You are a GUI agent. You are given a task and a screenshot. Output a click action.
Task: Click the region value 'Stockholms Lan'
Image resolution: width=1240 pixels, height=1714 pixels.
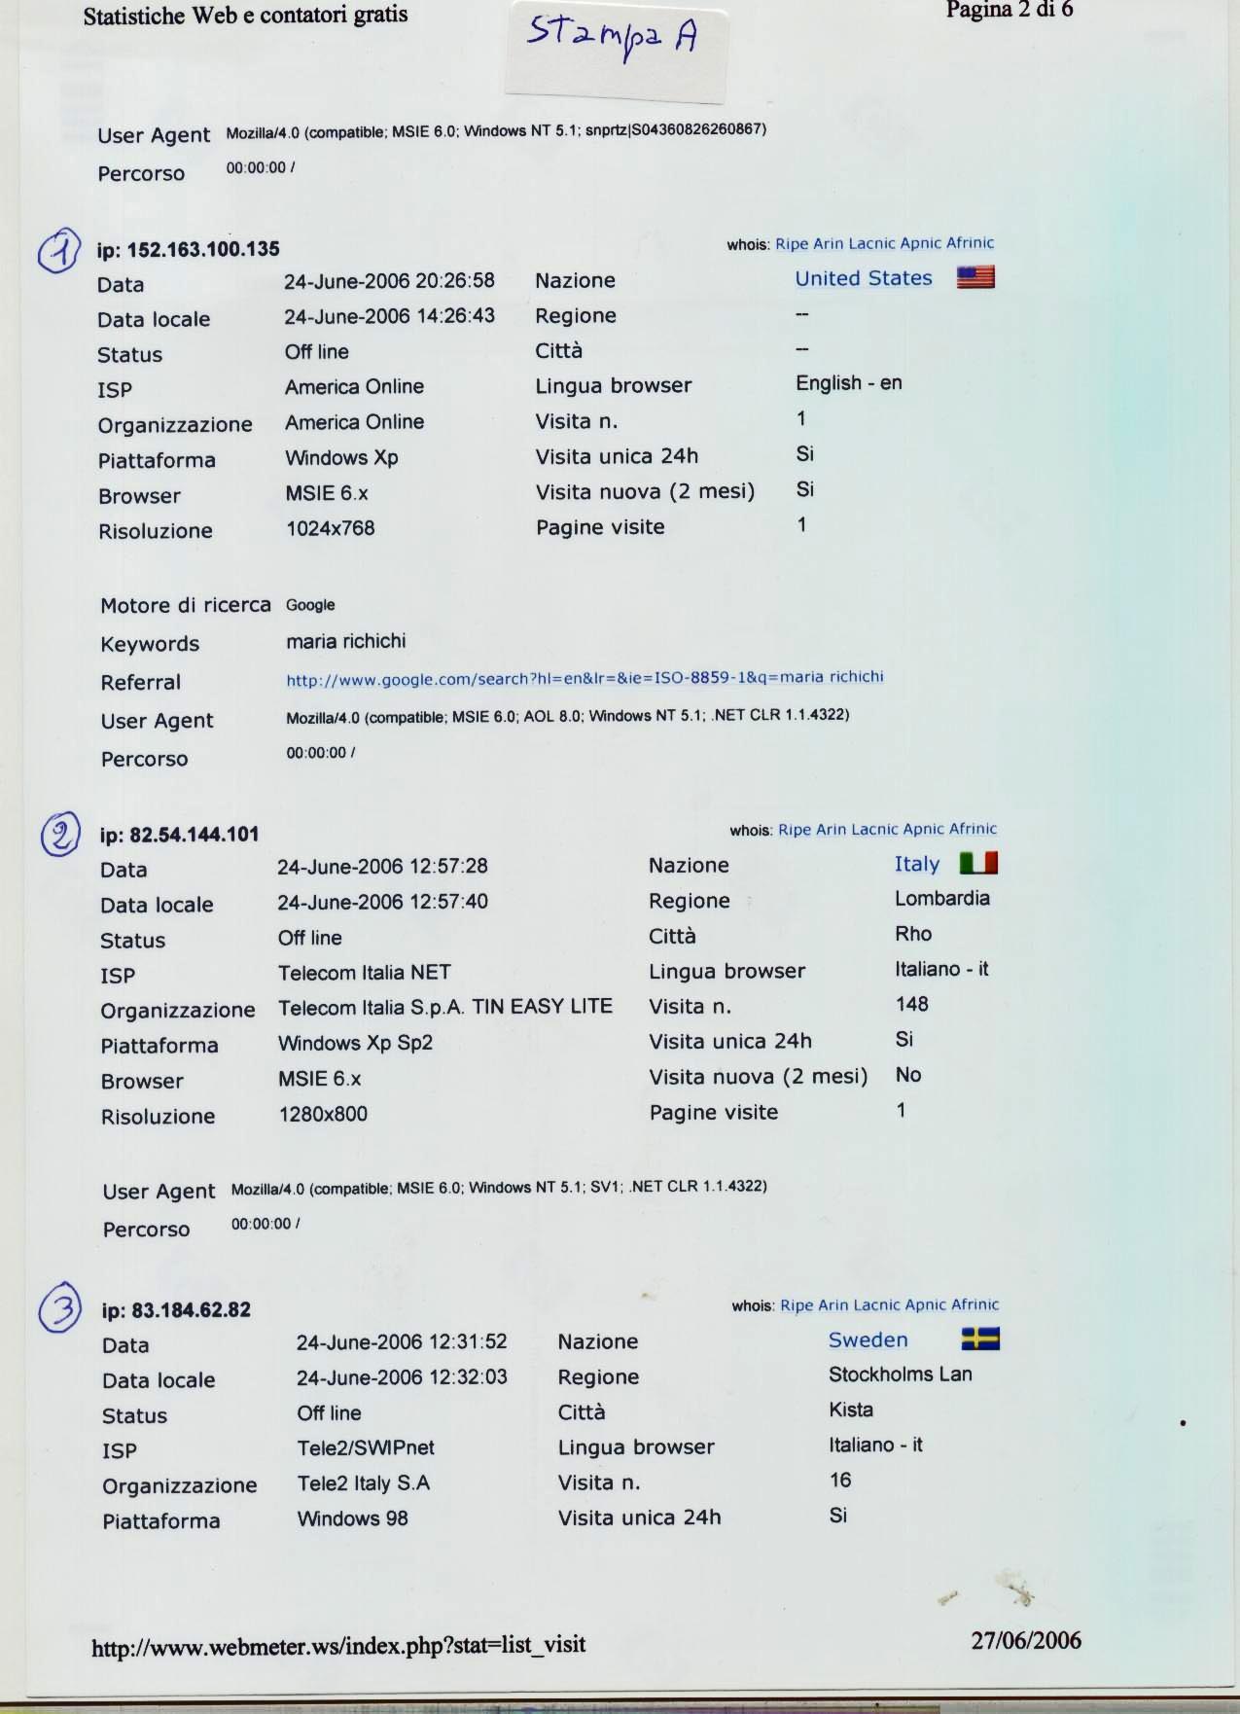tap(900, 1375)
